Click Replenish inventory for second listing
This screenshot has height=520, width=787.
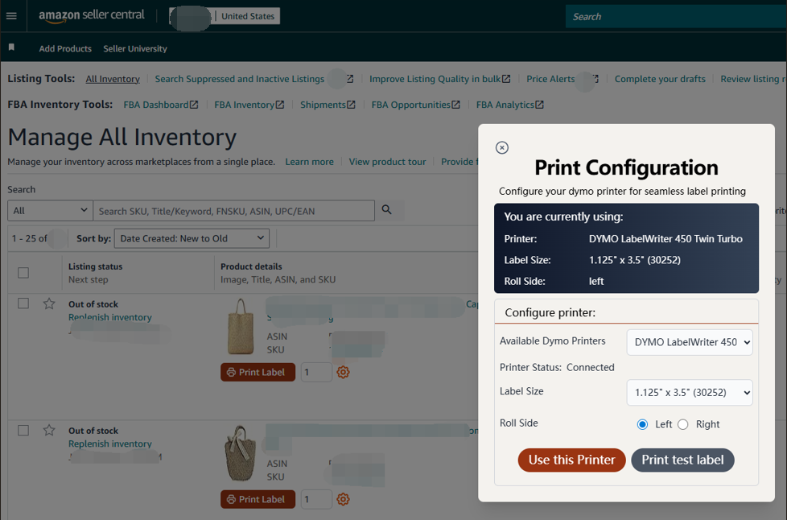110,444
